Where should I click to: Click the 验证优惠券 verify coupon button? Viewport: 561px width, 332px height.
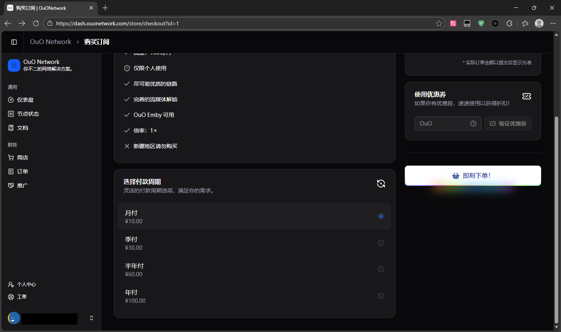[x=508, y=124]
